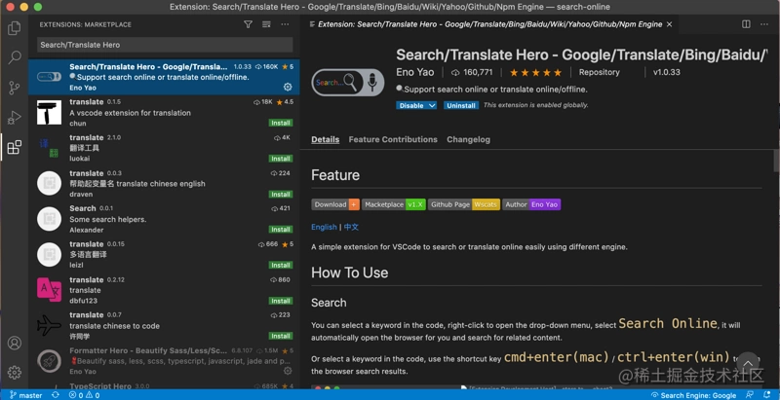Viewport: 780px width, 400px height.
Task: Filter extensions with the funnel icon
Action: click(x=248, y=24)
